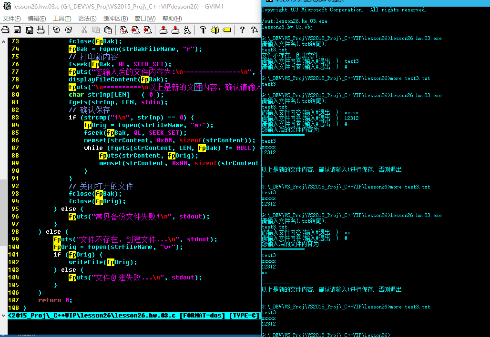Open the 文件(F) menu
Screen dimensions: 490x337
[x=12, y=19]
